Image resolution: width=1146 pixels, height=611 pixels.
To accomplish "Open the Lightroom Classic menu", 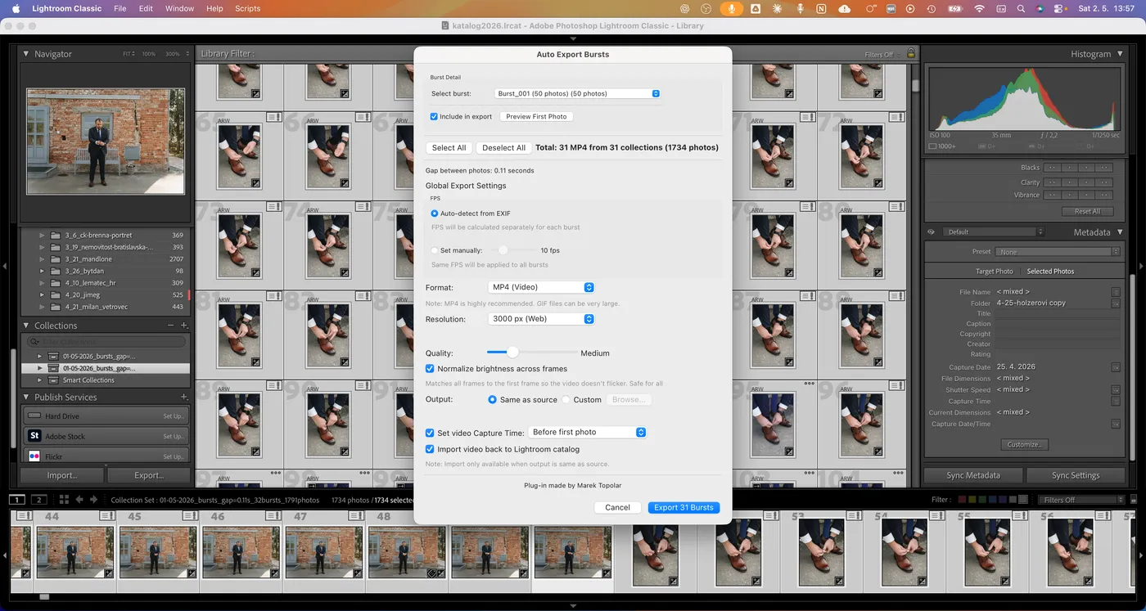I will pyautogui.click(x=66, y=8).
